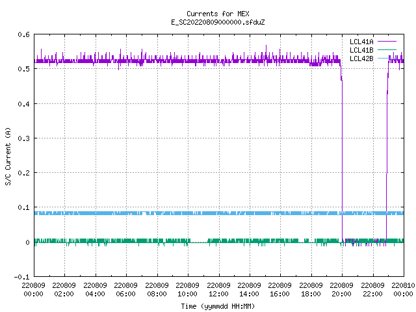Click the y-axis tick value 0.5

coord(23,69)
